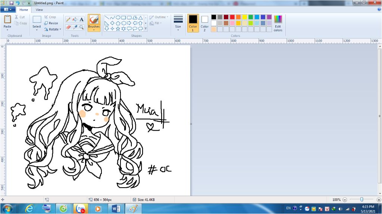Pick the Triangle shape
This screenshot has width=382, height=214.
click(141, 18)
